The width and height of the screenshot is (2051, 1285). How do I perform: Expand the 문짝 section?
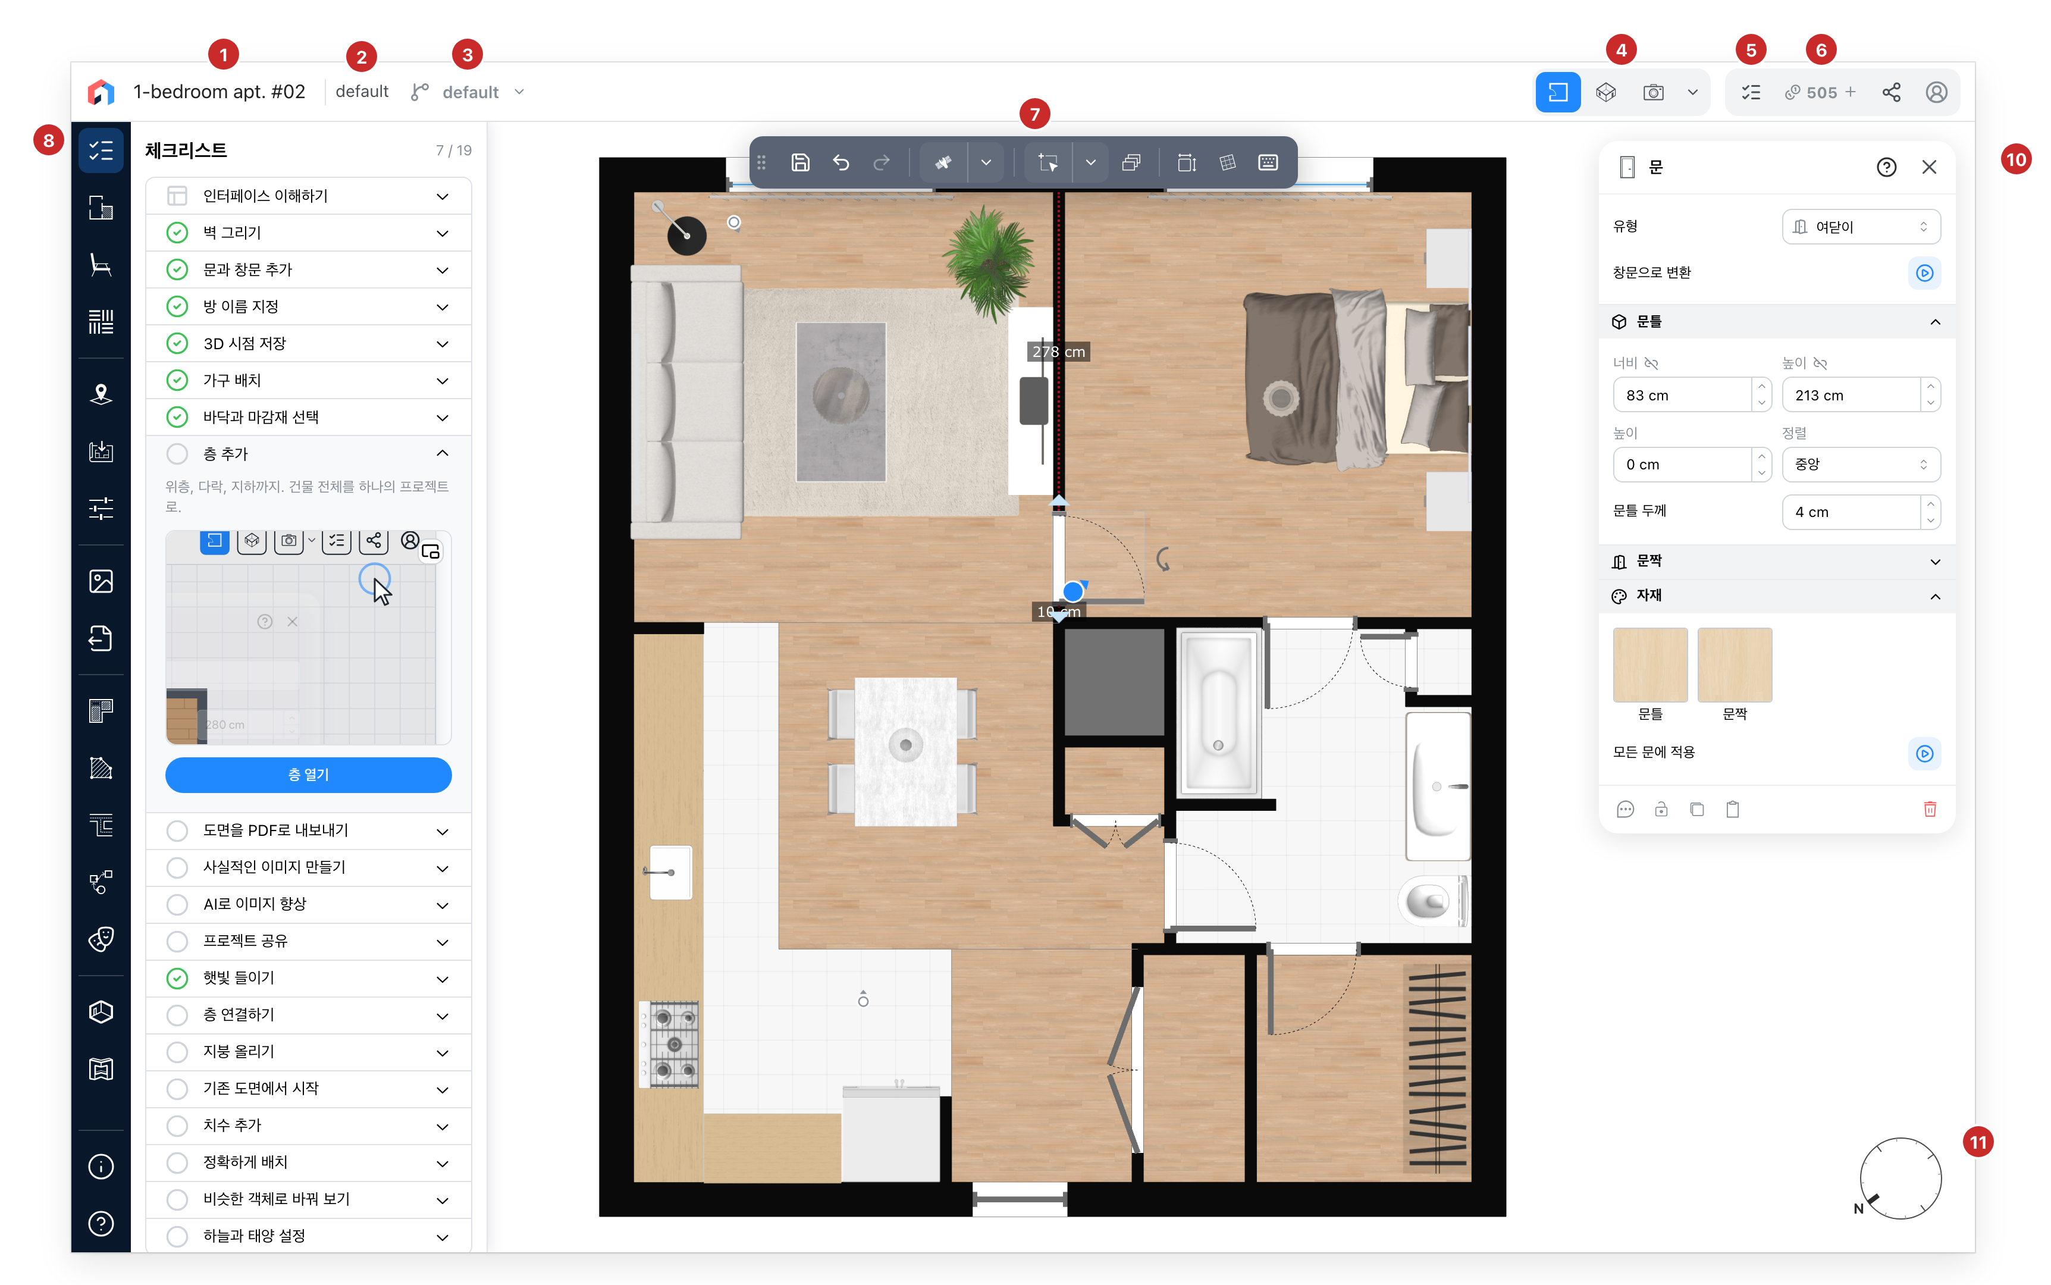pyautogui.click(x=1776, y=562)
